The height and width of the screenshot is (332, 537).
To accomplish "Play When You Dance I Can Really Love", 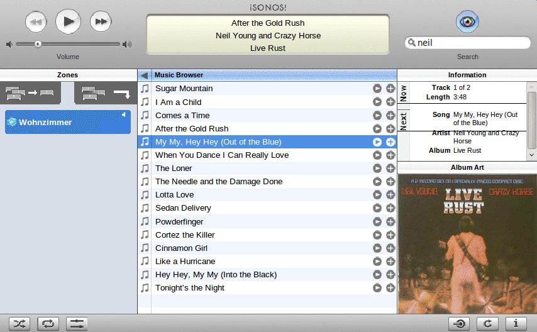I will coord(377,155).
